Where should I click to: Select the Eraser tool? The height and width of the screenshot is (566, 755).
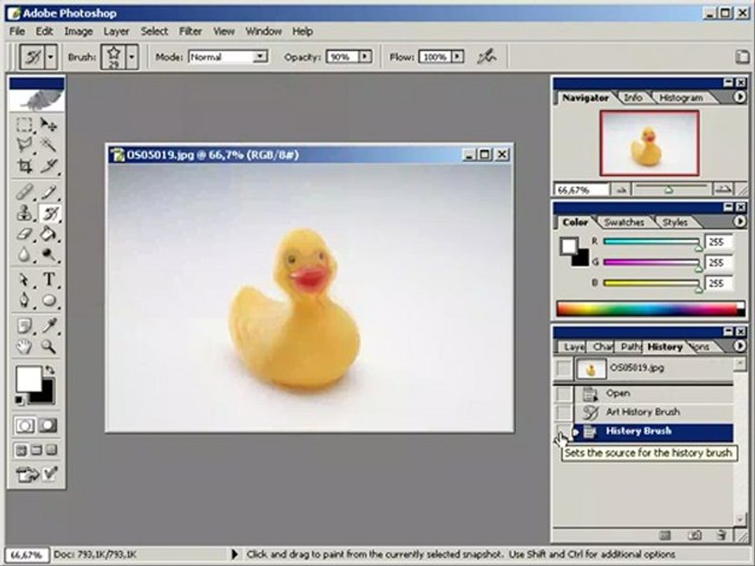tap(24, 234)
